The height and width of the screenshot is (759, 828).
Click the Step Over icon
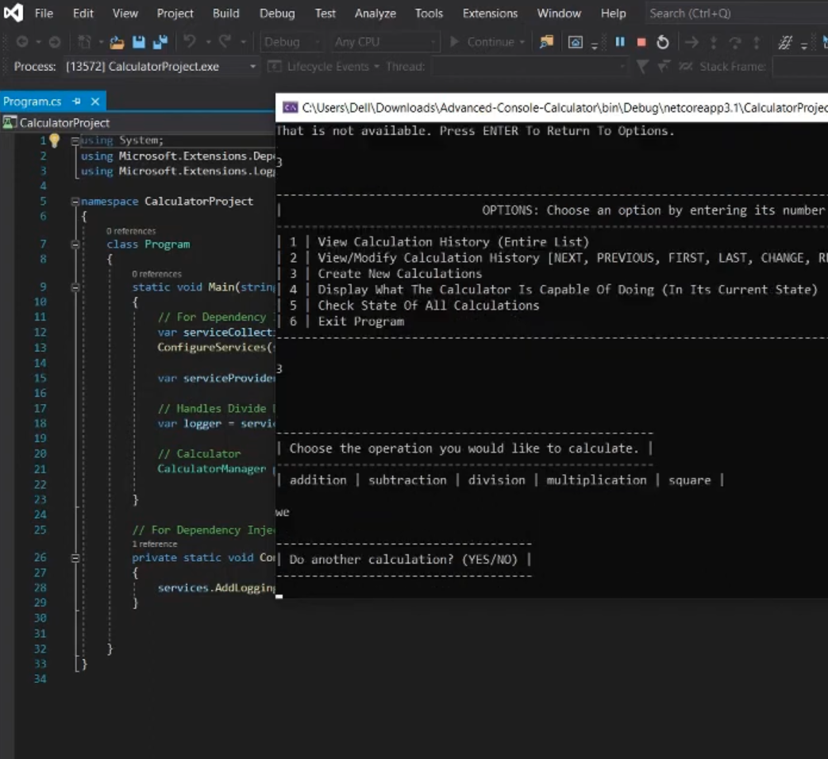click(x=735, y=42)
